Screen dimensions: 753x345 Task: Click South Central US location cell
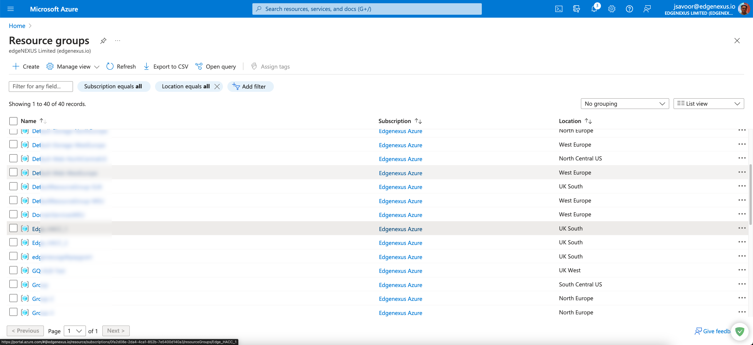click(x=580, y=284)
